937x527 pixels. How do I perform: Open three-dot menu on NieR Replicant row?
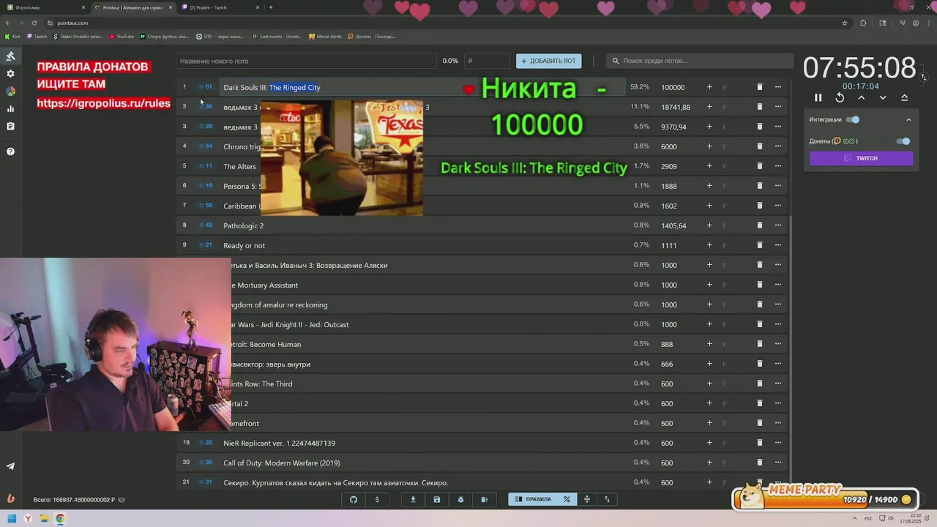tap(778, 443)
